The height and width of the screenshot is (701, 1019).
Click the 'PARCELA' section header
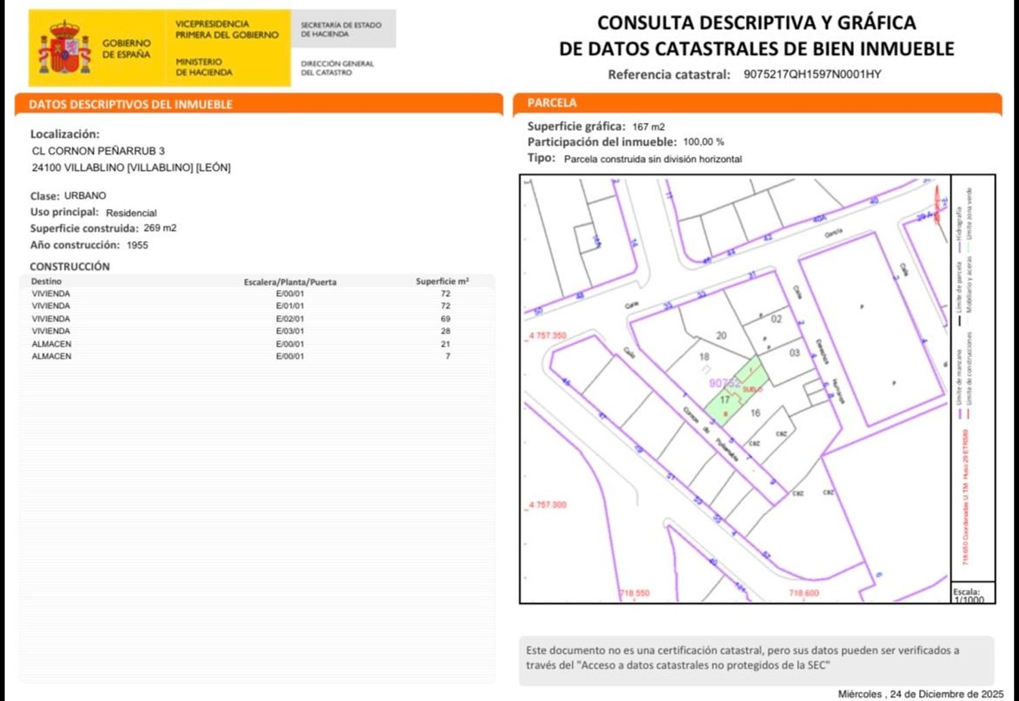point(552,103)
